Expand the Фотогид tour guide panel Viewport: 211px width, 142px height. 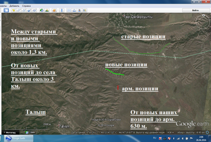tap(10, 133)
